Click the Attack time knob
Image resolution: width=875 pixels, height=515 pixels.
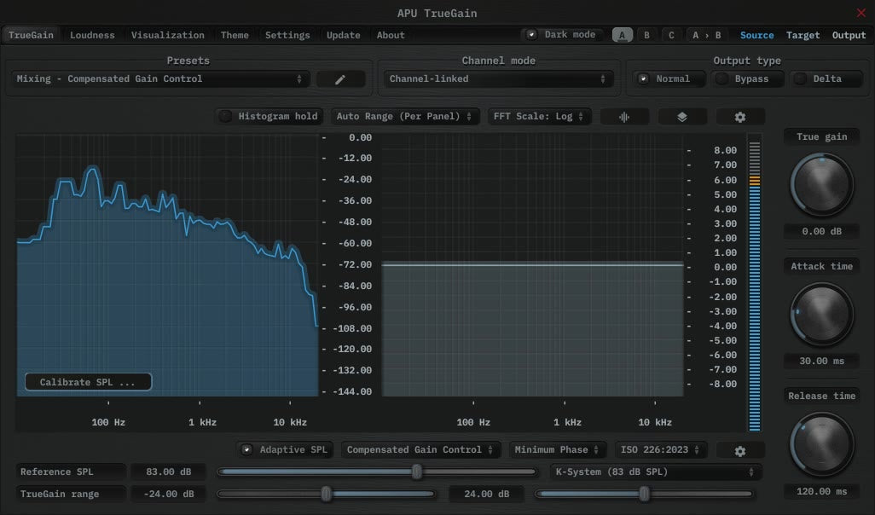(x=821, y=314)
